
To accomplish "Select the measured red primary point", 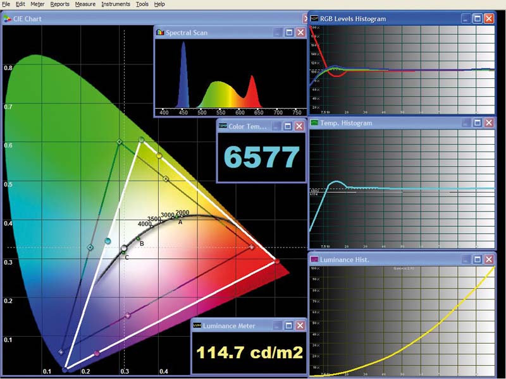I will pyautogui.click(x=277, y=261).
